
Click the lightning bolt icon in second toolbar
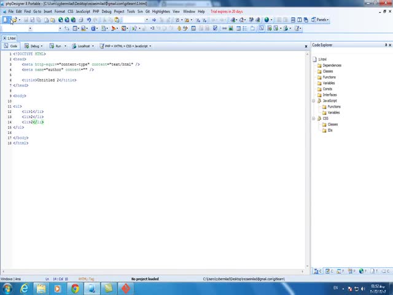[x=185, y=28]
